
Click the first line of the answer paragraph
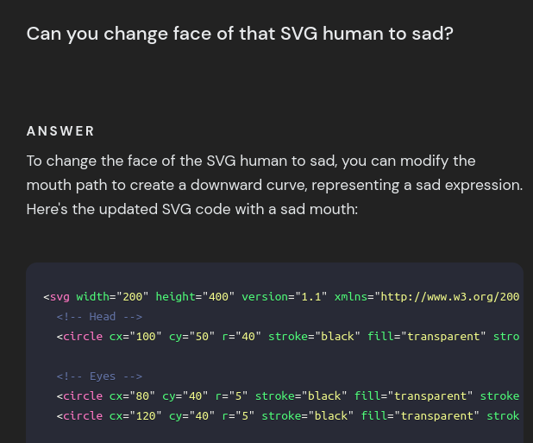[x=251, y=161]
